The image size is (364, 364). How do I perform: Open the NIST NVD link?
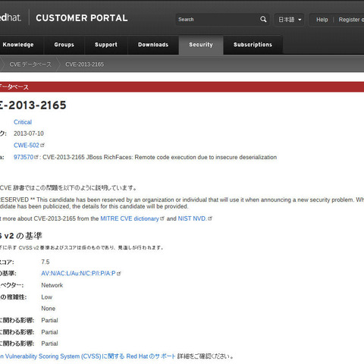tap(193, 218)
